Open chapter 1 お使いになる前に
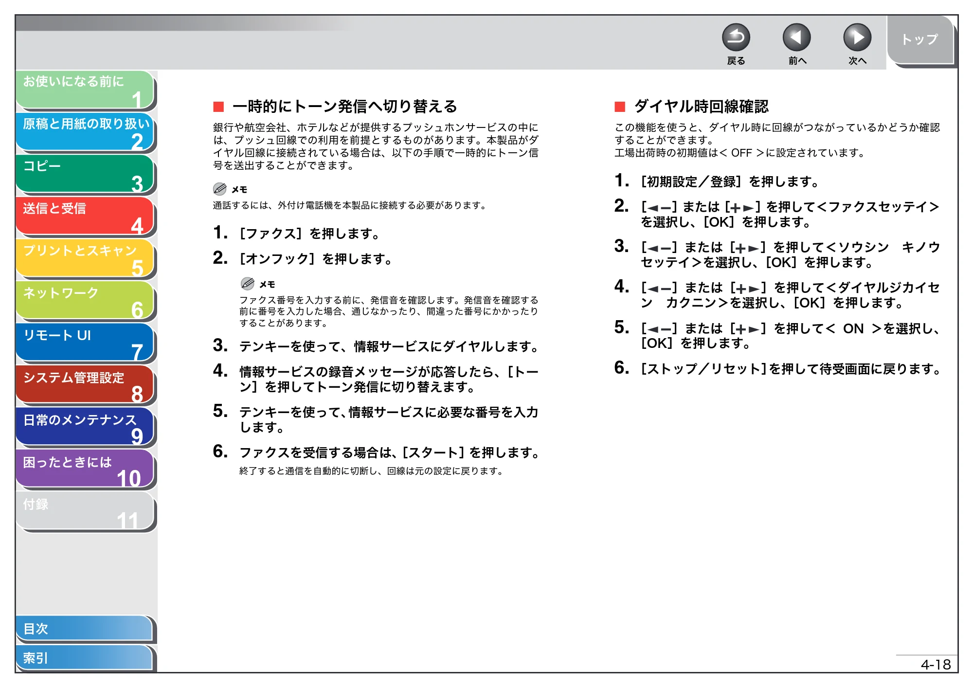 [x=85, y=90]
